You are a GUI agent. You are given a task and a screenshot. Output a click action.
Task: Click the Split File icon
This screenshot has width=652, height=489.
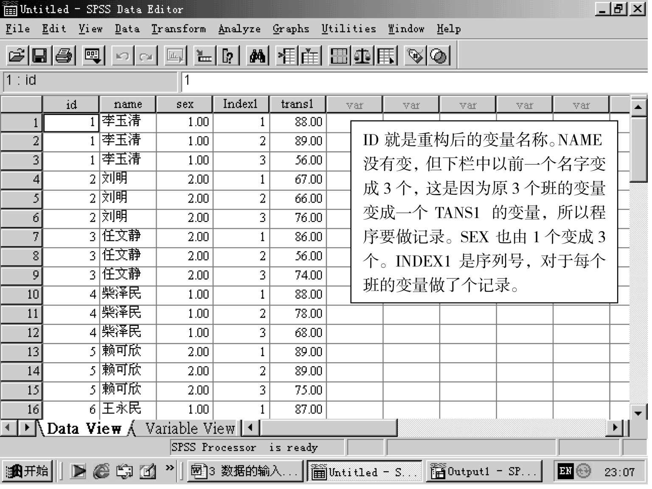(339, 56)
